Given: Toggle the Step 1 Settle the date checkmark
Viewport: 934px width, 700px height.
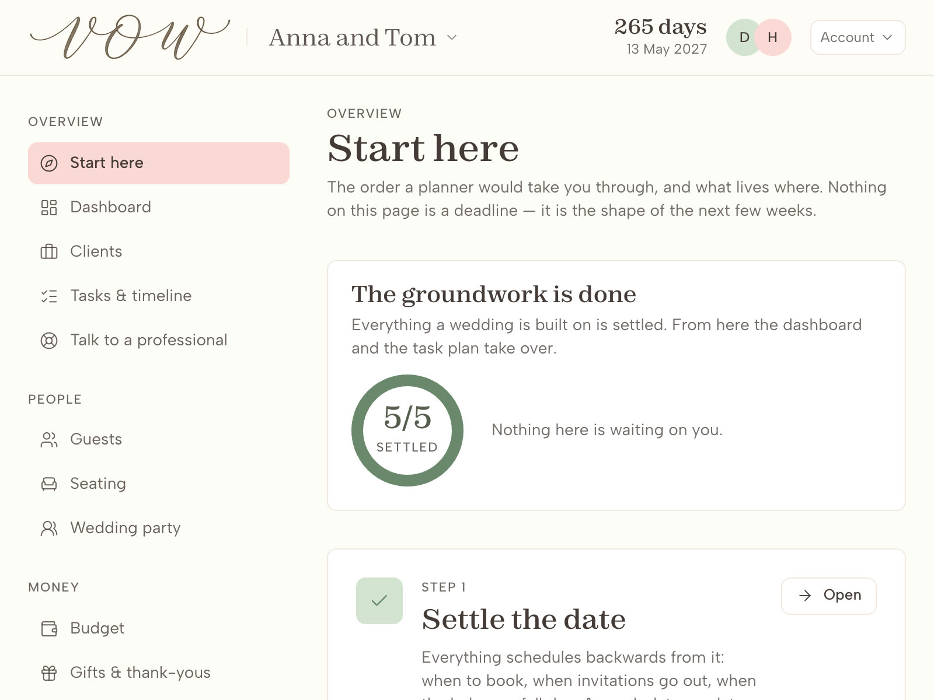Looking at the screenshot, I should (x=379, y=601).
